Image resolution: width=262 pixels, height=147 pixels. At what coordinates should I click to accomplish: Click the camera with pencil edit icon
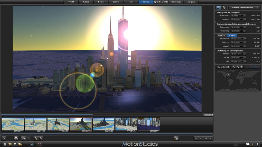[x=23, y=138]
